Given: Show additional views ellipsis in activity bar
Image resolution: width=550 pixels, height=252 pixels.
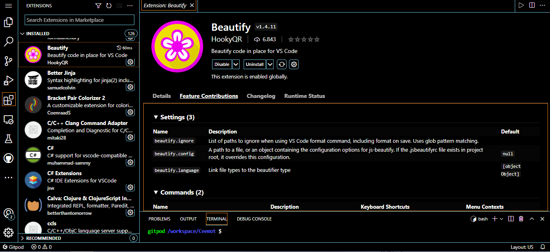Looking at the screenshot, I should (x=8, y=178).
